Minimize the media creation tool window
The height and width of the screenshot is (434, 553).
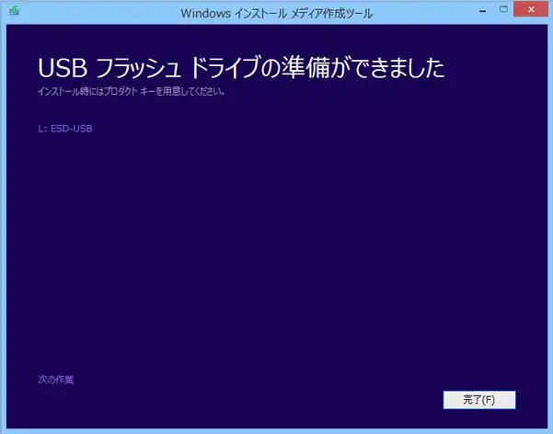(x=483, y=10)
